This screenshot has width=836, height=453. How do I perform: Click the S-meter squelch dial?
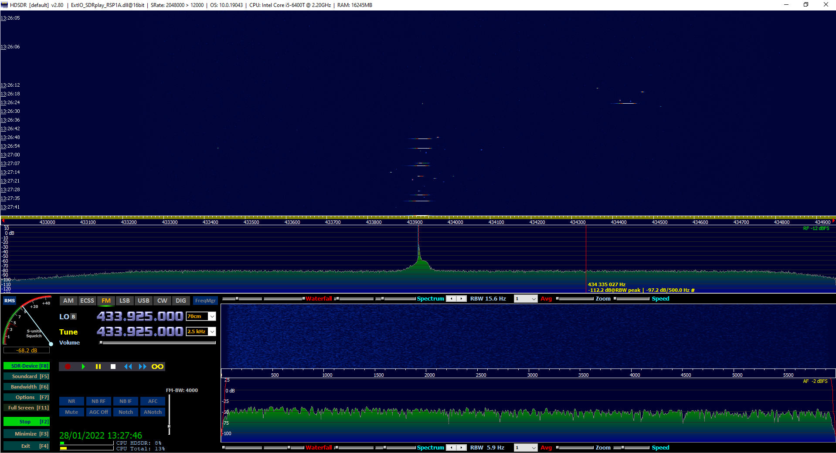point(27,321)
